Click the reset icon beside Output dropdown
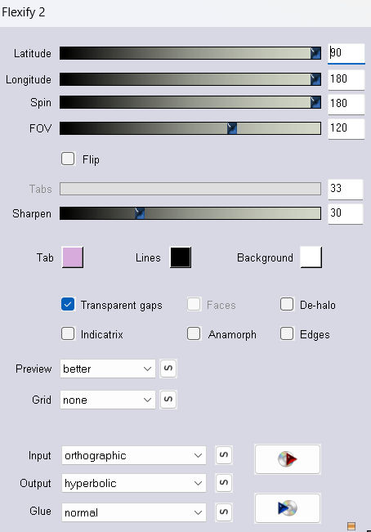 224,483
